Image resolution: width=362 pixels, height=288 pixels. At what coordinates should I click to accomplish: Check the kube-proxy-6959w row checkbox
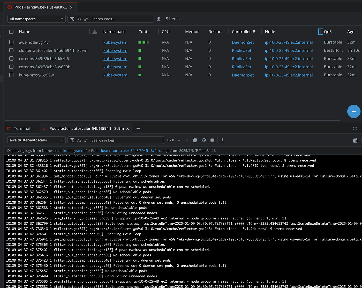tap(11, 75)
